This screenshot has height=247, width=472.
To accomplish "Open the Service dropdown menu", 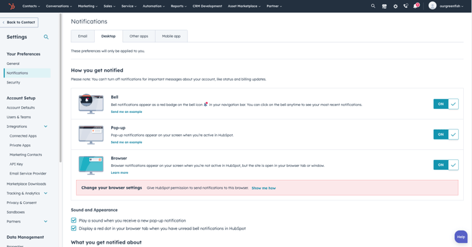I will pos(129,6).
